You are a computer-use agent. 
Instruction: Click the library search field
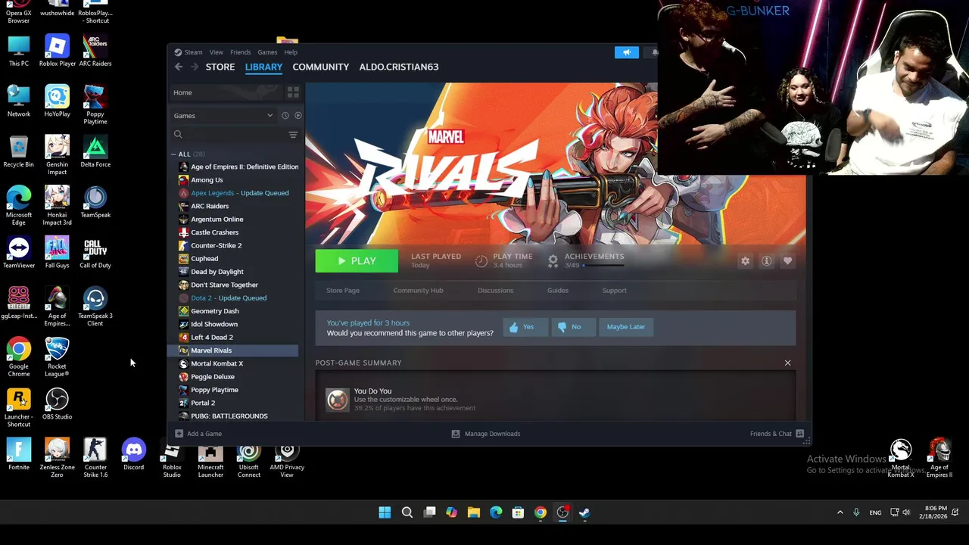[229, 135]
